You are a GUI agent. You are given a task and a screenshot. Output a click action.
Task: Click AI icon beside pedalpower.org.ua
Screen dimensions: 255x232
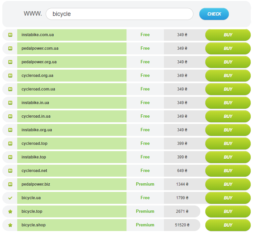tap(10, 62)
